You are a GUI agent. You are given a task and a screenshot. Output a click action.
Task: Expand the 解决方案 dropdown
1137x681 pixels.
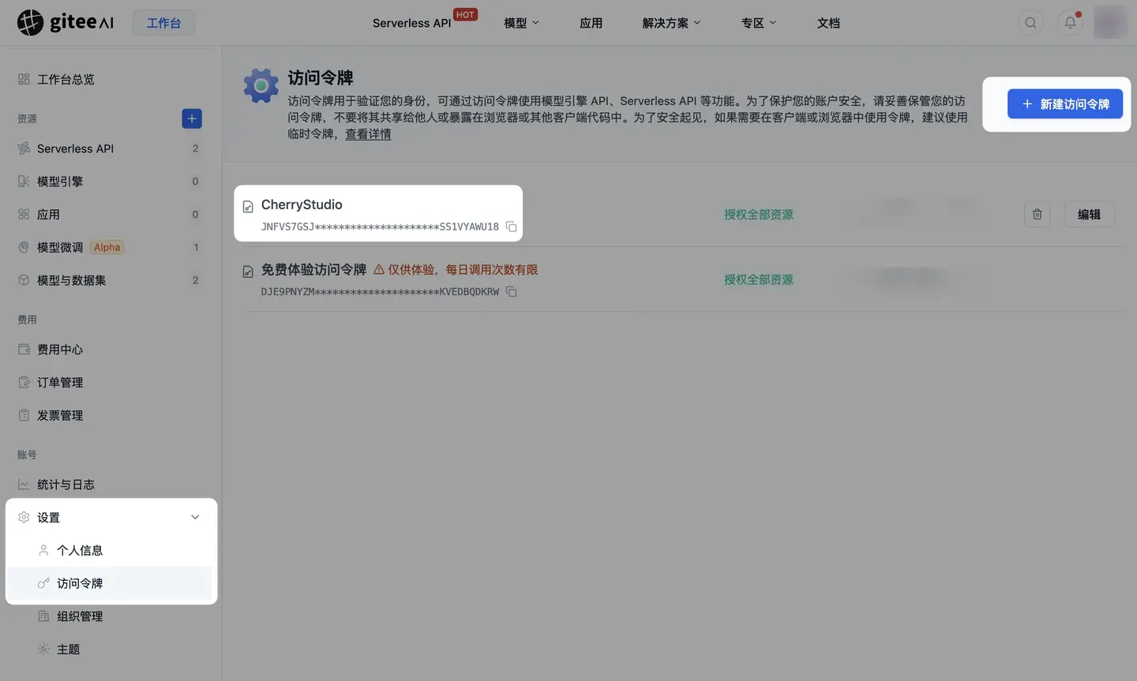[671, 23]
